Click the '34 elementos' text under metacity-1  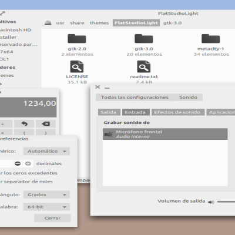(x=211, y=54)
